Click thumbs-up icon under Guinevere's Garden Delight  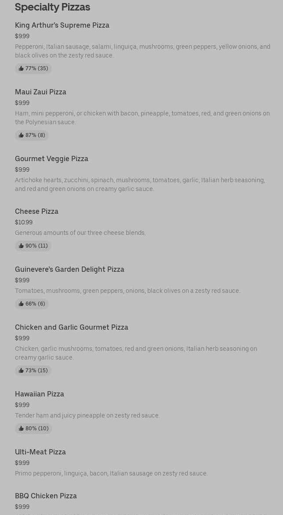[x=21, y=304]
